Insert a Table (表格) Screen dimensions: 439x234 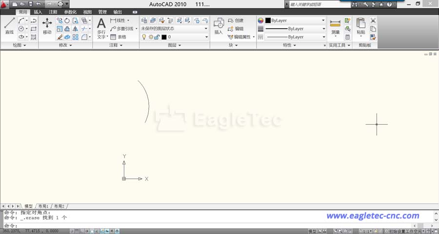tap(118, 37)
